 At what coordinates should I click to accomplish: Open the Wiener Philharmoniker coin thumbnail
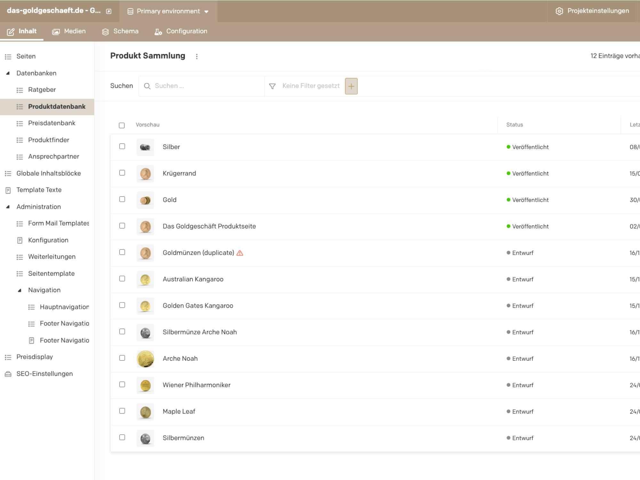coord(145,385)
